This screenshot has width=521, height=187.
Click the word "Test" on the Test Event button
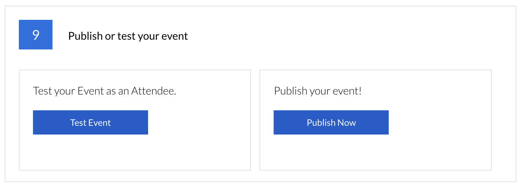(x=78, y=123)
